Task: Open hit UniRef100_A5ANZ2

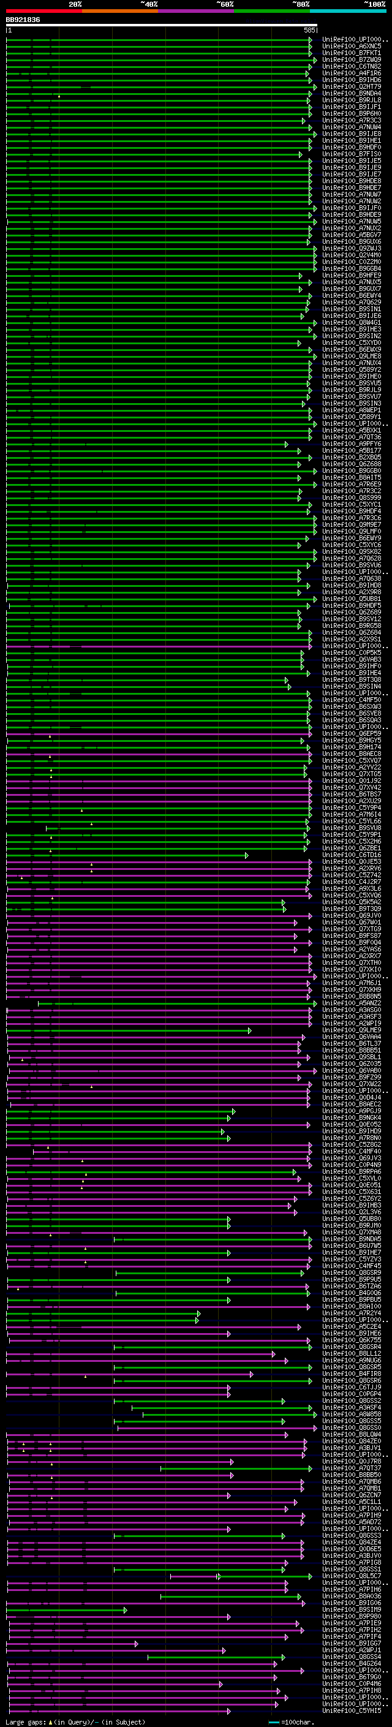Action: 352,1003
